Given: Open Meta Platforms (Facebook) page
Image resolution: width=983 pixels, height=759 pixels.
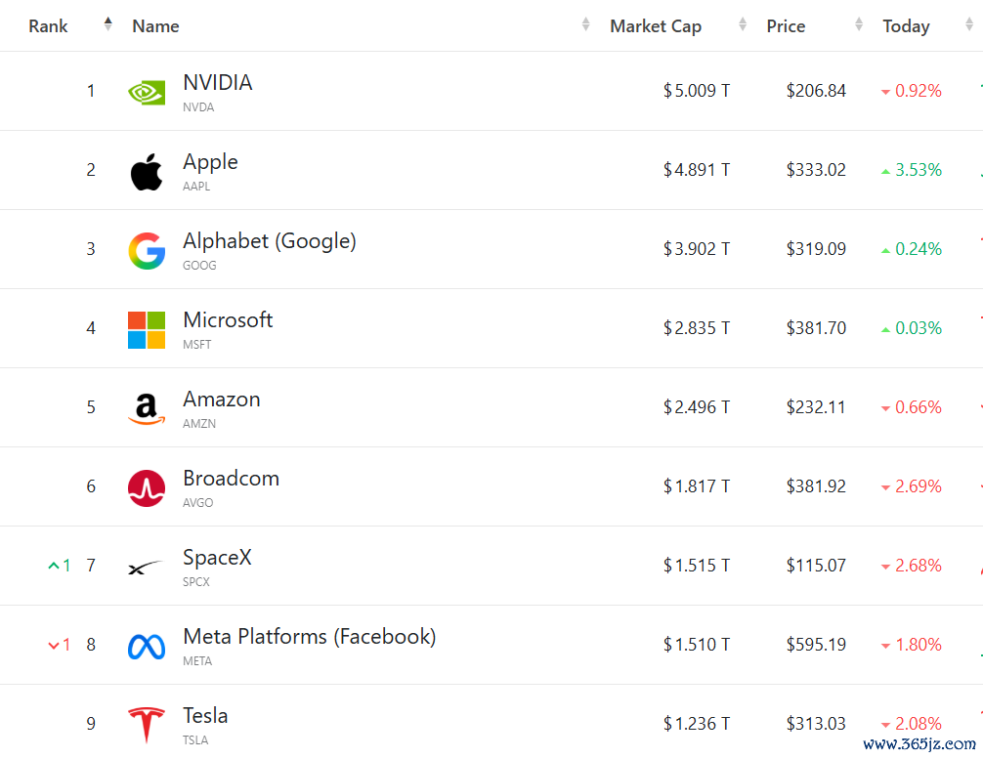Looking at the screenshot, I should click(310, 637).
